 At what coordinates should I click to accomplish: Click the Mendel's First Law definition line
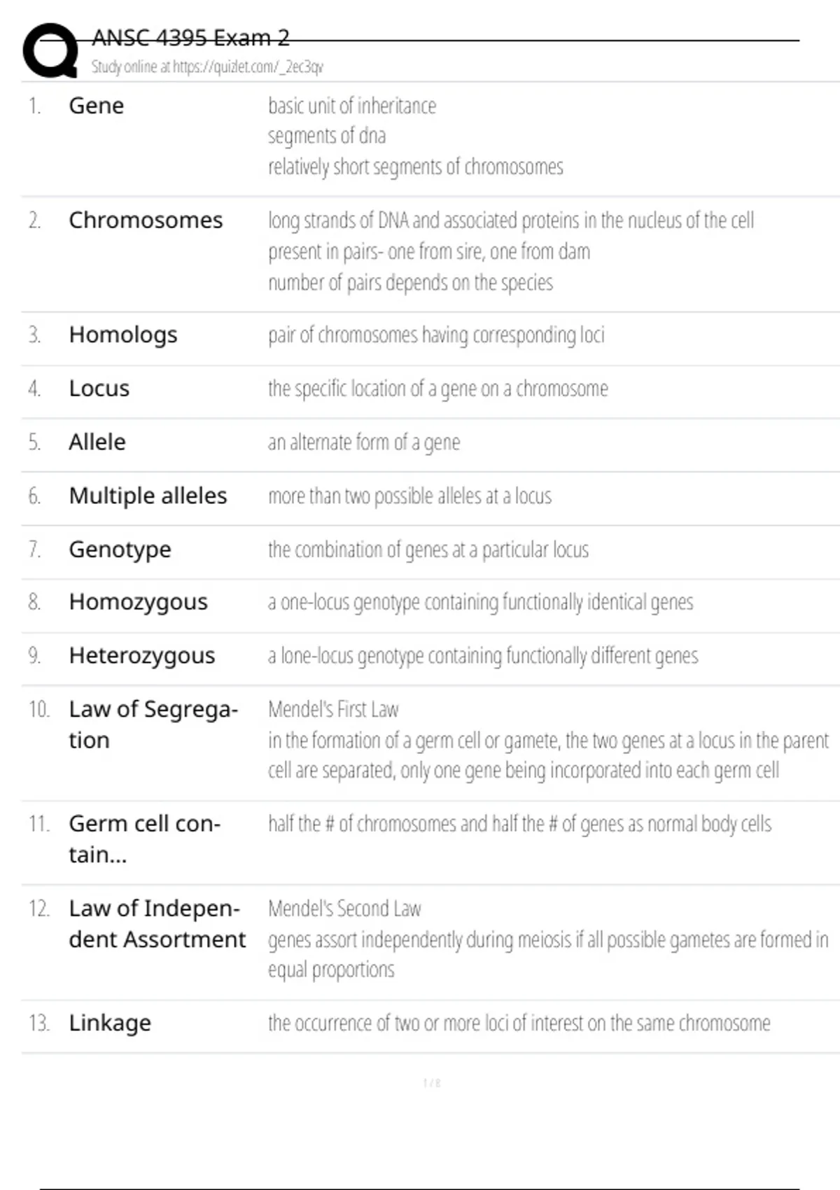tap(333, 709)
